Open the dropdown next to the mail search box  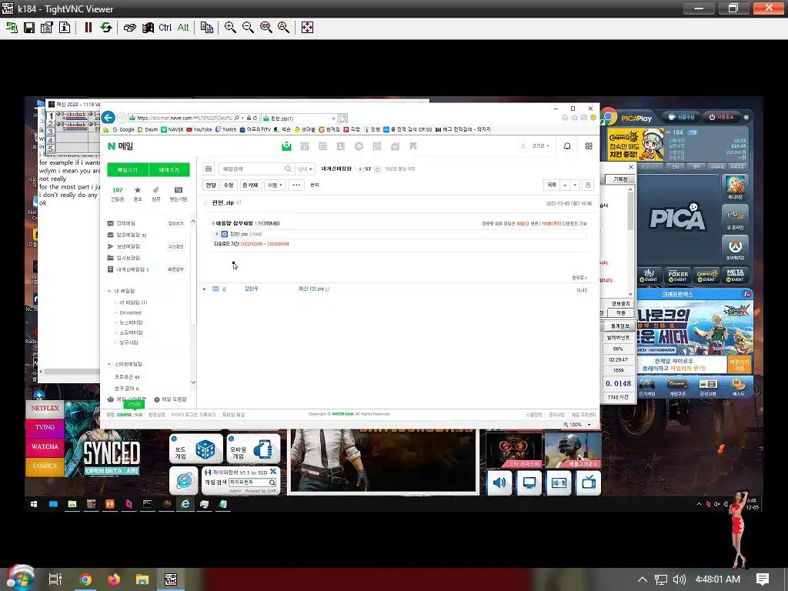[x=305, y=169]
